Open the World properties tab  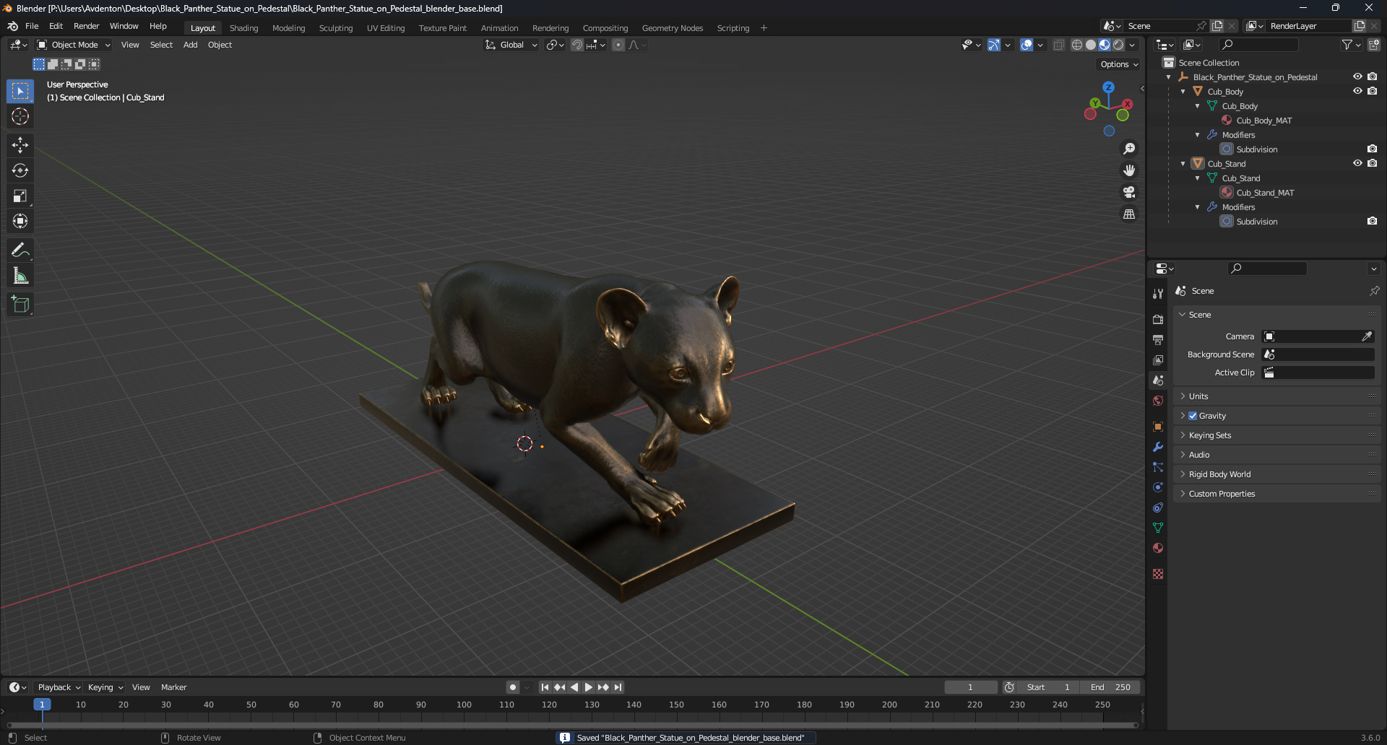[x=1158, y=401]
